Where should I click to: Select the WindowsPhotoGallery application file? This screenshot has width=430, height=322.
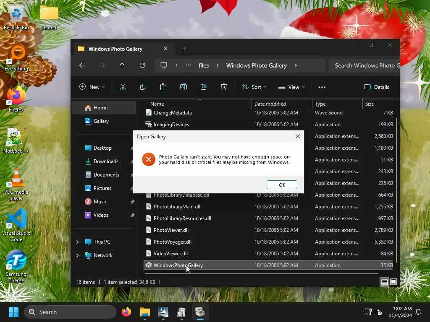pos(268,265)
